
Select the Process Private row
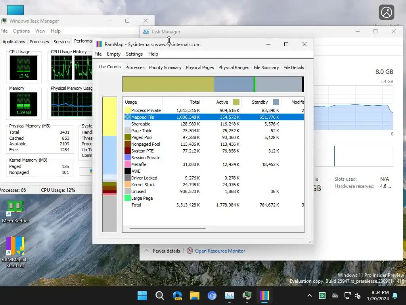[214, 110]
